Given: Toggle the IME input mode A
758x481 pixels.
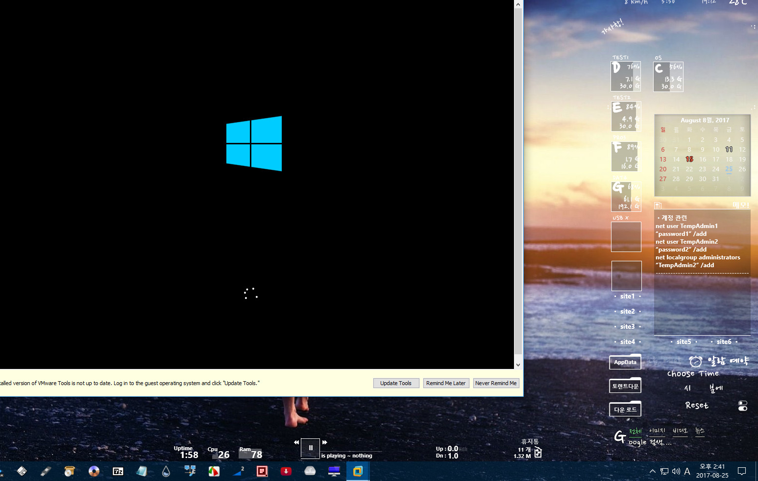Looking at the screenshot, I should click(x=687, y=471).
